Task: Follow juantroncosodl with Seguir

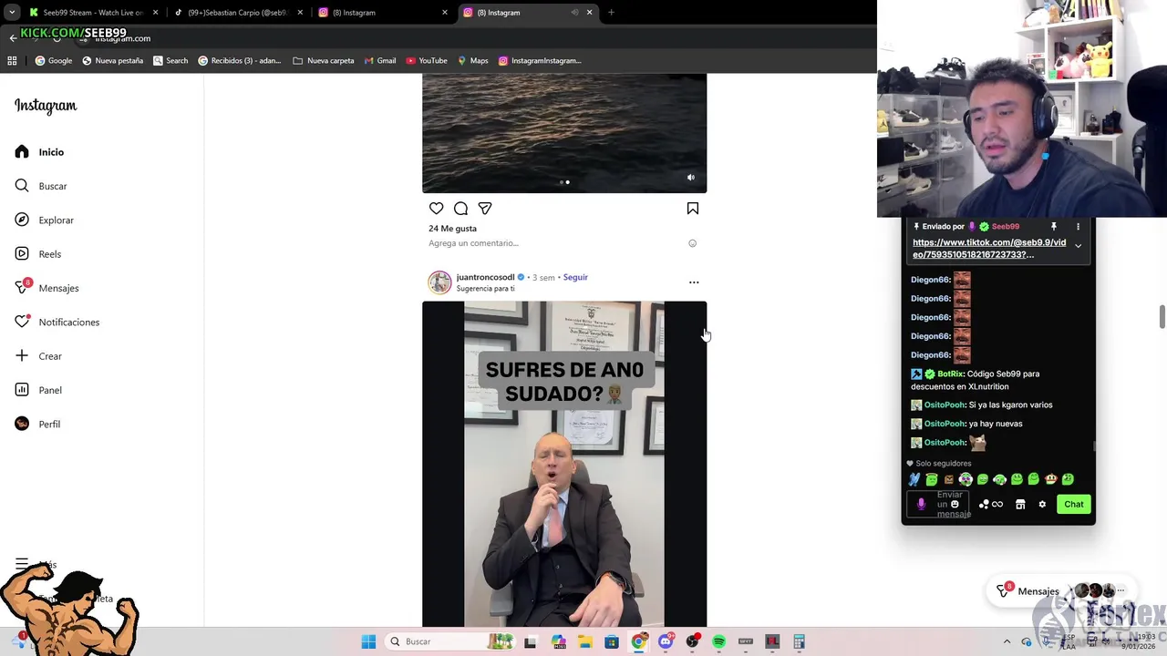Action: (x=575, y=277)
